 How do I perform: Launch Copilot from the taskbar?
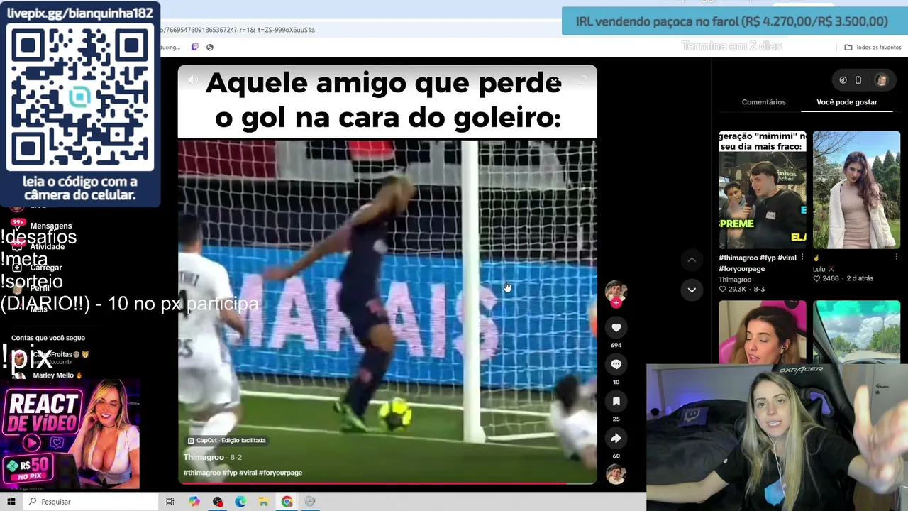pos(194,502)
